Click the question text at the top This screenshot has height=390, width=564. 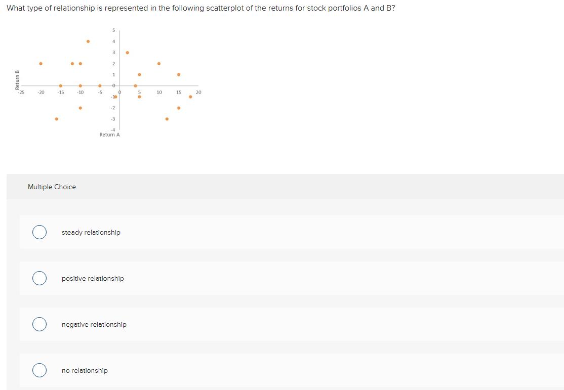click(200, 8)
